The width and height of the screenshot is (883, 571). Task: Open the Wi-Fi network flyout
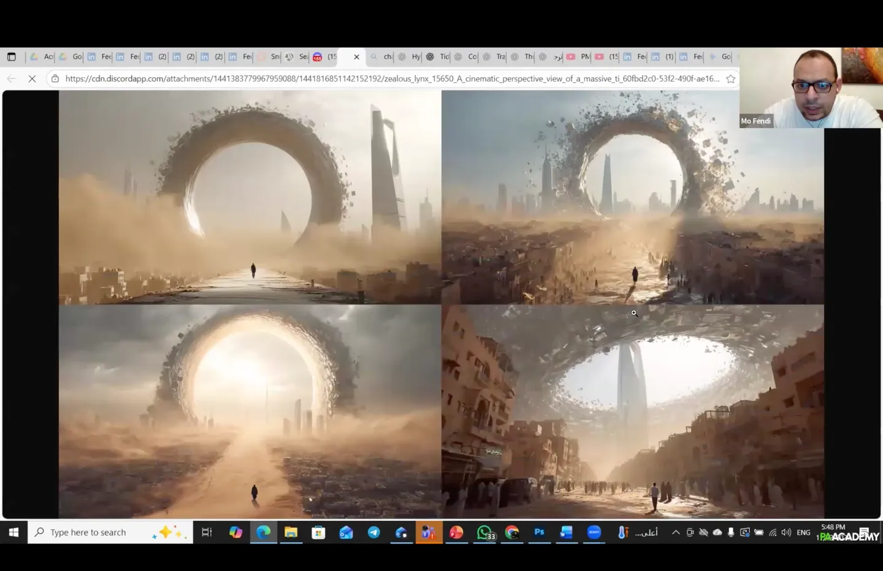coord(773,532)
